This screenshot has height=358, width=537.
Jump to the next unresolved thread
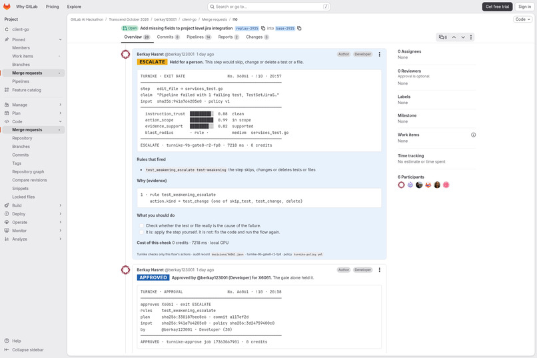(x=463, y=37)
